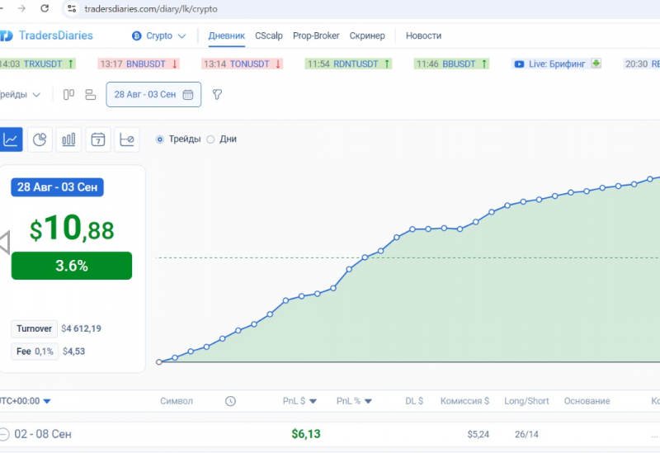The height and width of the screenshot is (453, 660).
Task: Select the Трейды radio button
Action: point(160,139)
